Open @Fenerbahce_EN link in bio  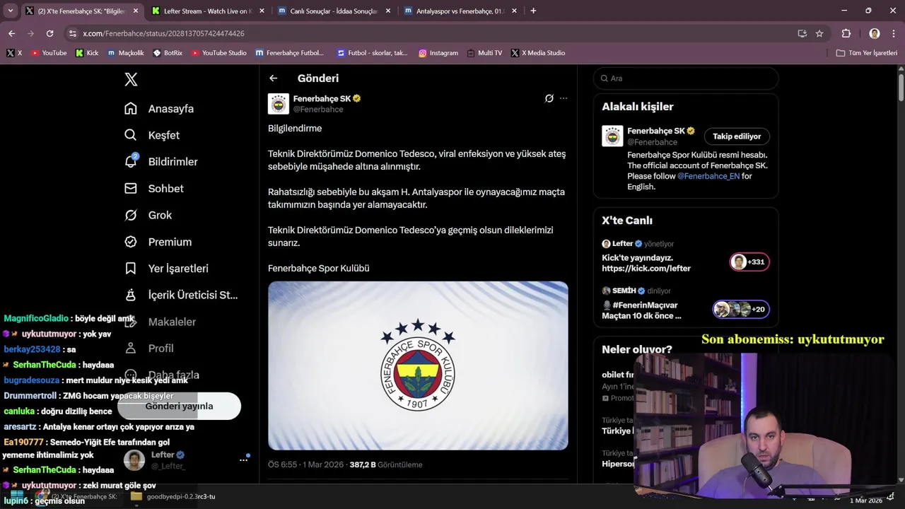click(x=708, y=176)
